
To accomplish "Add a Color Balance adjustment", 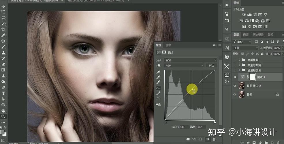I will (x=247, y=21).
